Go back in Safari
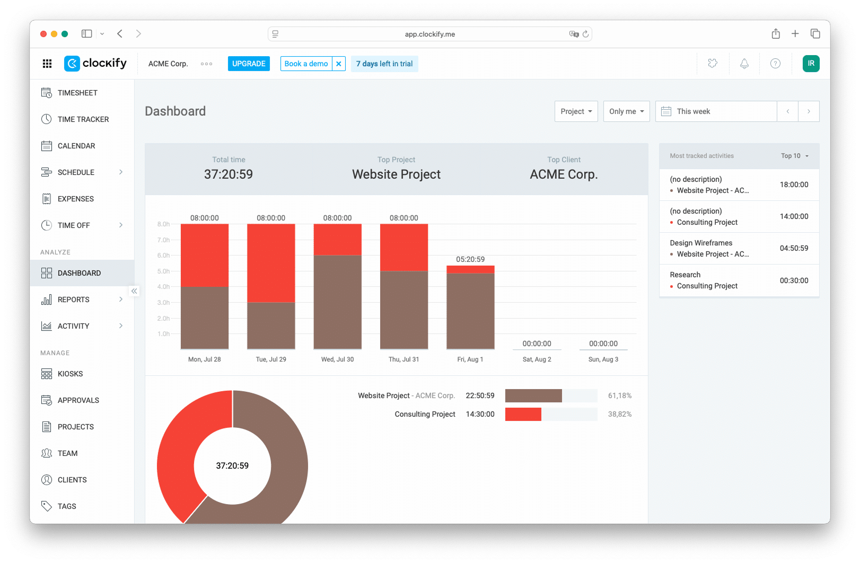The width and height of the screenshot is (860, 563). click(120, 34)
